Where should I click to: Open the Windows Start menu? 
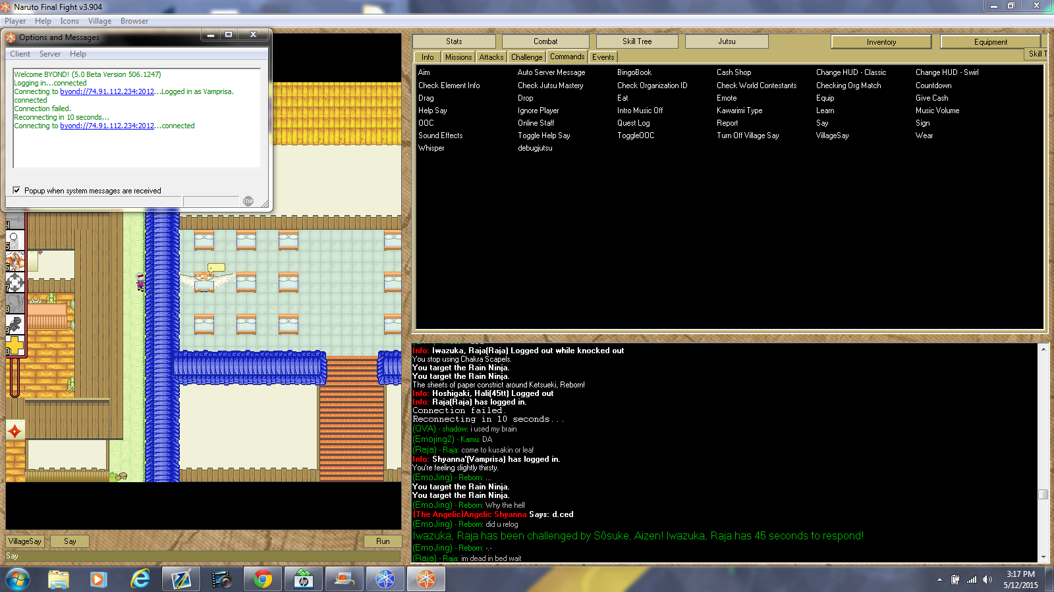point(17,580)
